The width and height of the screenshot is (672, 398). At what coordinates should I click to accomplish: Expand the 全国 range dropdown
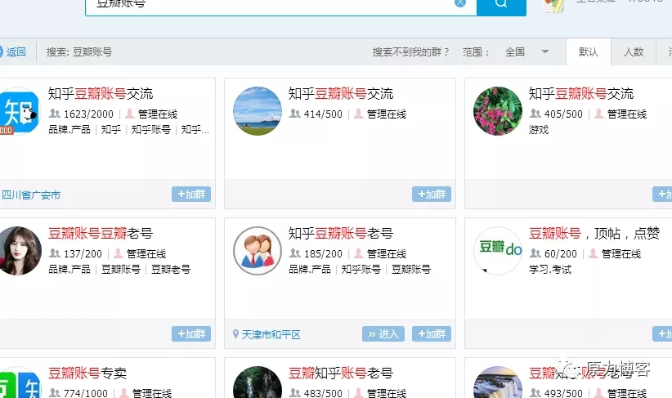pos(544,52)
